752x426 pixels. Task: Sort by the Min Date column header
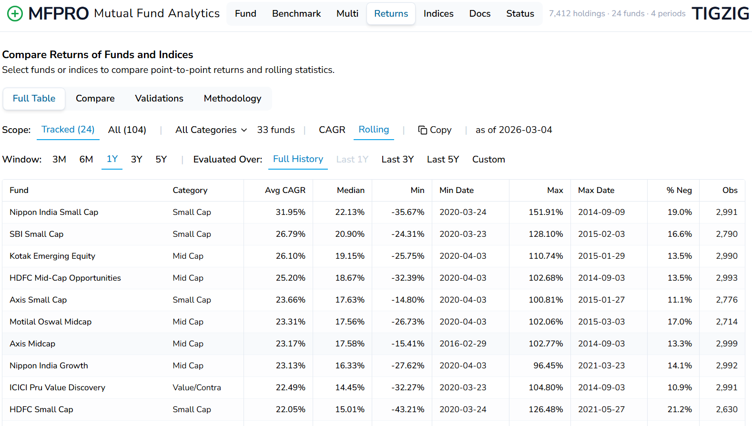[457, 190]
